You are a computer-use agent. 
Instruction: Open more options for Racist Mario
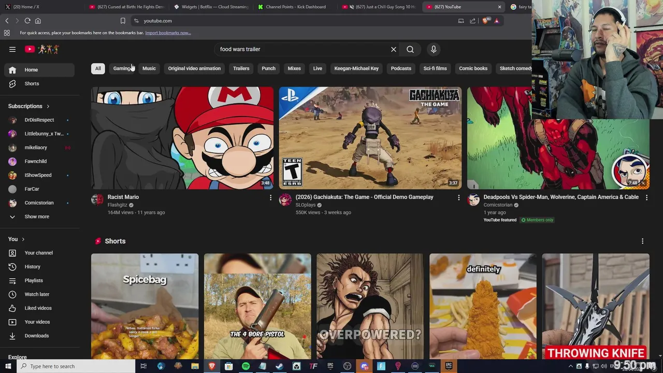[x=270, y=197]
